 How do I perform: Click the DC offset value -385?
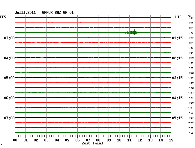coord(190,63)
